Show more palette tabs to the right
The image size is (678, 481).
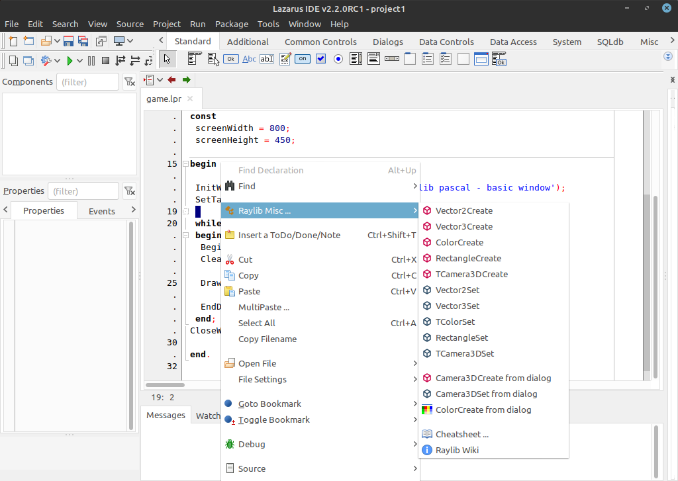(673, 40)
